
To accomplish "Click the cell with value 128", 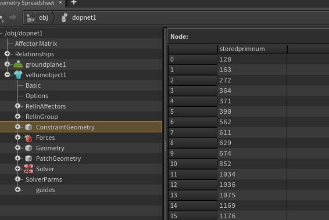I will pyautogui.click(x=252, y=60).
